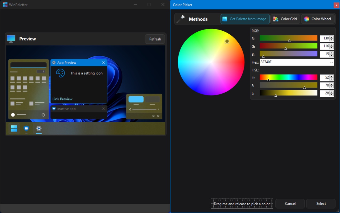Image resolution: width=340 pixels, height=213 pixels.
Task: Increase the G value with up arrow
Action: click(331, 45)
